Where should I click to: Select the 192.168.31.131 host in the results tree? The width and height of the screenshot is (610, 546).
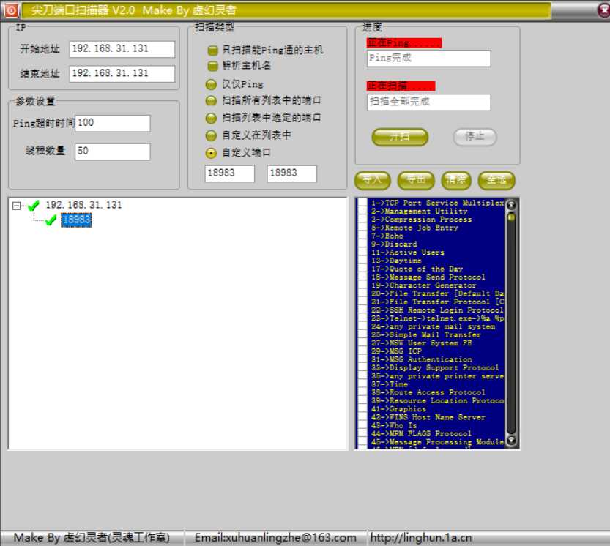(x=83, y=205)
